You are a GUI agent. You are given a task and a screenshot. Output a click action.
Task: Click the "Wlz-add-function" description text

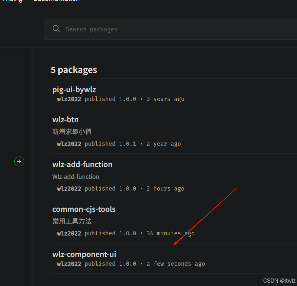(76, 177)
